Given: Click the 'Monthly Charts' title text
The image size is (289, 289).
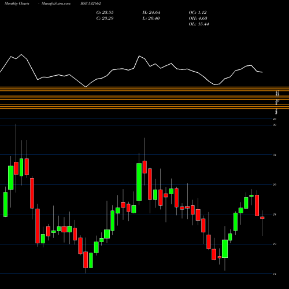Looking at the screenshot, I should (x=17, y=3).
